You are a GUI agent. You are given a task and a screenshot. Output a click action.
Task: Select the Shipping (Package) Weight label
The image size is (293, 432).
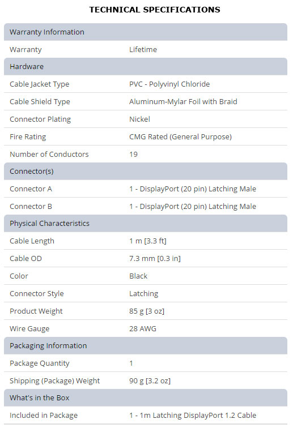(54, 381)
